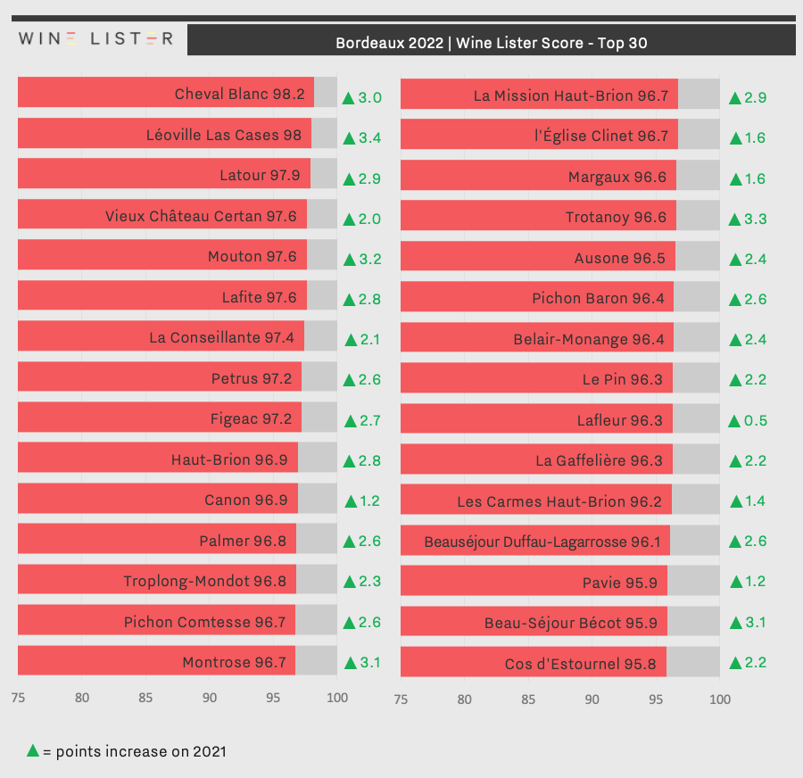803x778 pixels.
Task: Click the 2.1 increase value for La Conseillante
Action: point(369,340)
